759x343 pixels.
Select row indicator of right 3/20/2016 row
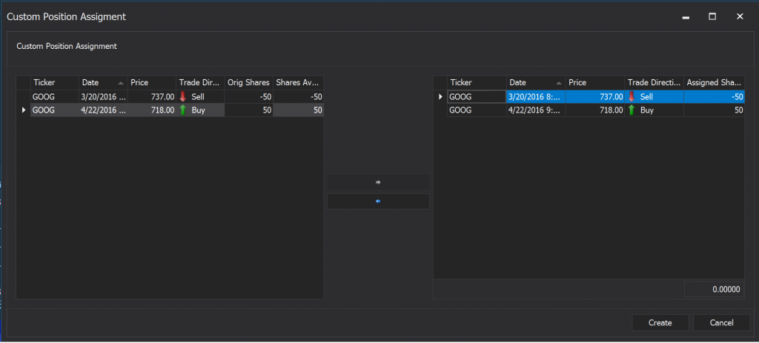tap(440, 97)
